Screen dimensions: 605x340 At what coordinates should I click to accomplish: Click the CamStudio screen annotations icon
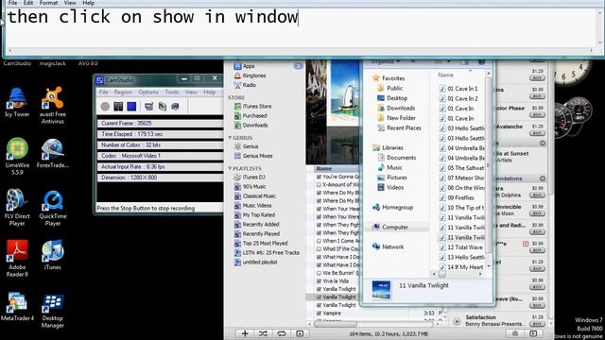click(x=163, y=107)
